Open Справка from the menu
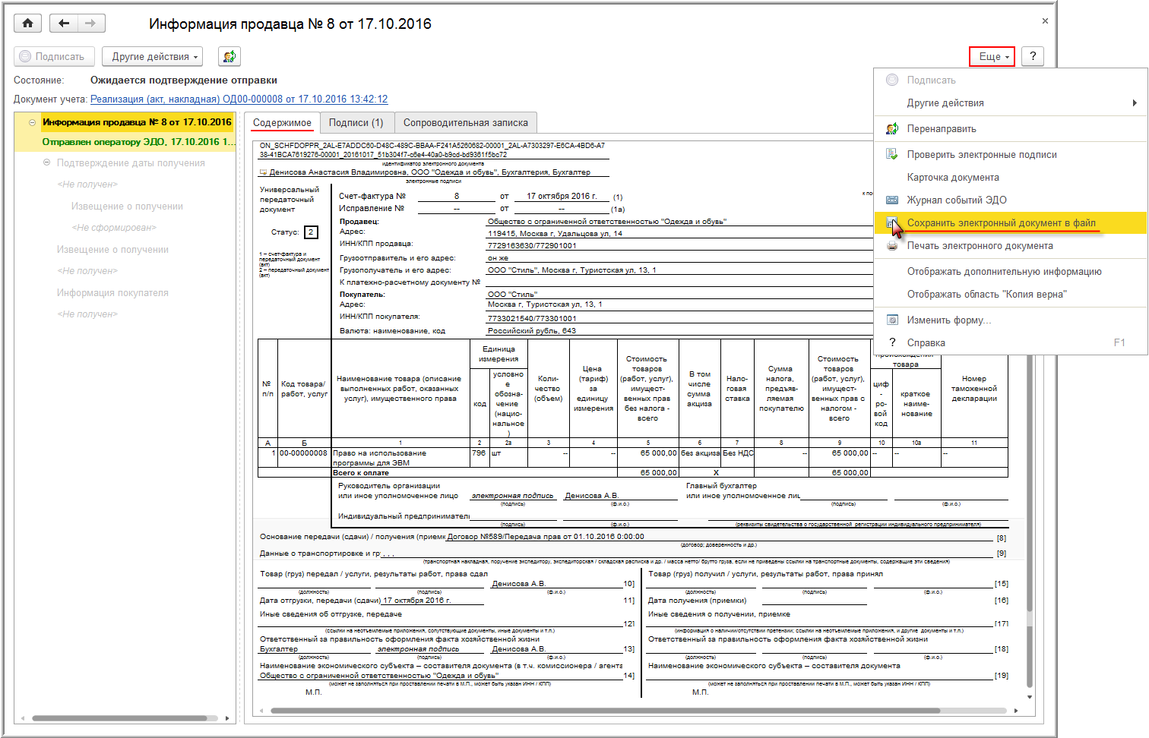Image resolution: width=1149 pixels, height=738 pixels. pos(1010,343)
